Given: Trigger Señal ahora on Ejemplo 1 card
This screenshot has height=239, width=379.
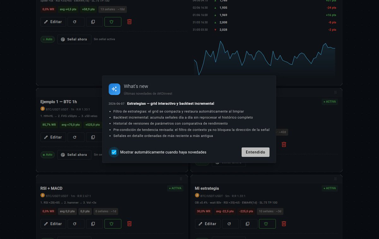Looking at the screenshot, I should coord(74,155).
